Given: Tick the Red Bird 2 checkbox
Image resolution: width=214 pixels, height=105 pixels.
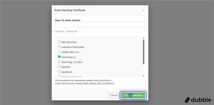Looking at the screenshot, I should (x=59, y=72).
